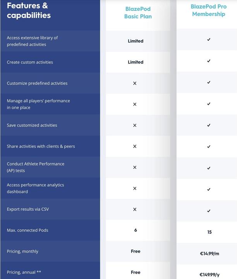Click Pro checkmark for Access performance analytics dashboard
Screen dimensions: 237x279
coord(209,189)
